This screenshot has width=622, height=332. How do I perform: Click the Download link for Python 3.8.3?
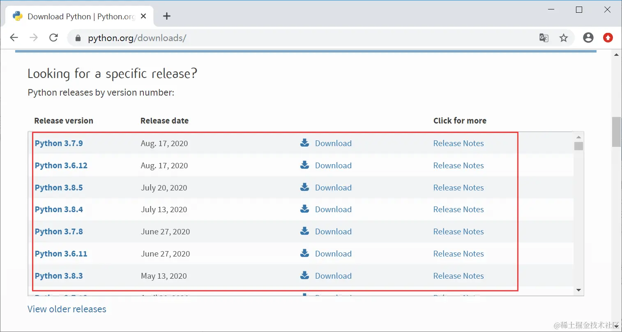(x=333, y=276)
